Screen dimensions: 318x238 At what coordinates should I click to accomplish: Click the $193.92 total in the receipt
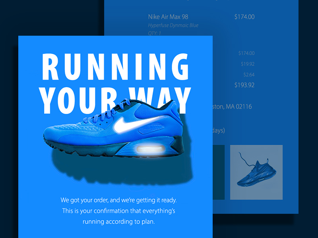(x=244, y=85)
